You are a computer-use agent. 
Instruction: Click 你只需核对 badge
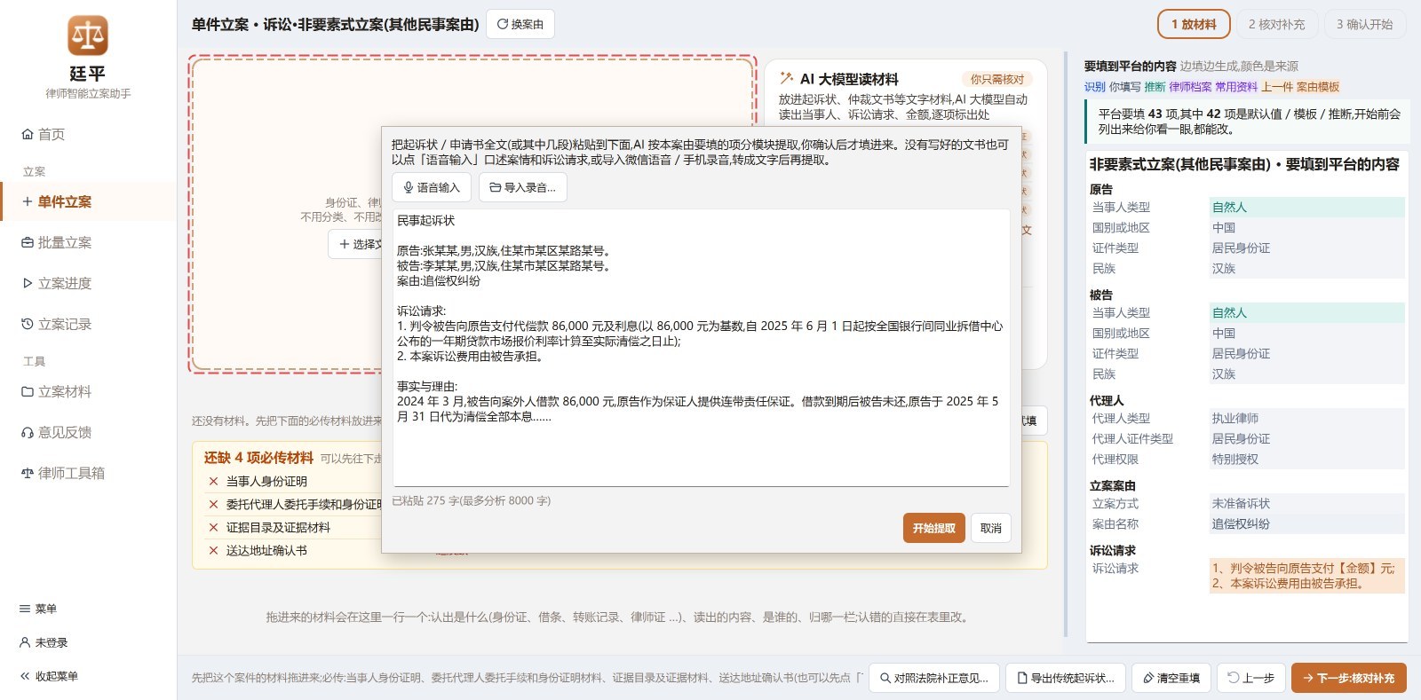coord(996,79)
